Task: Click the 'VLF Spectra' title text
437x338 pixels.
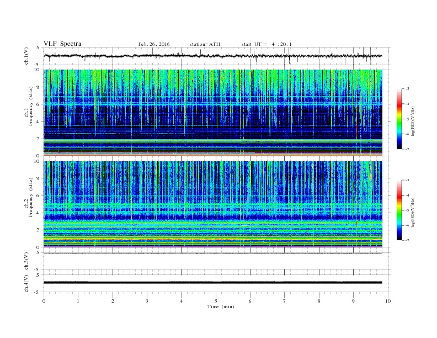Action: [62, 44]
